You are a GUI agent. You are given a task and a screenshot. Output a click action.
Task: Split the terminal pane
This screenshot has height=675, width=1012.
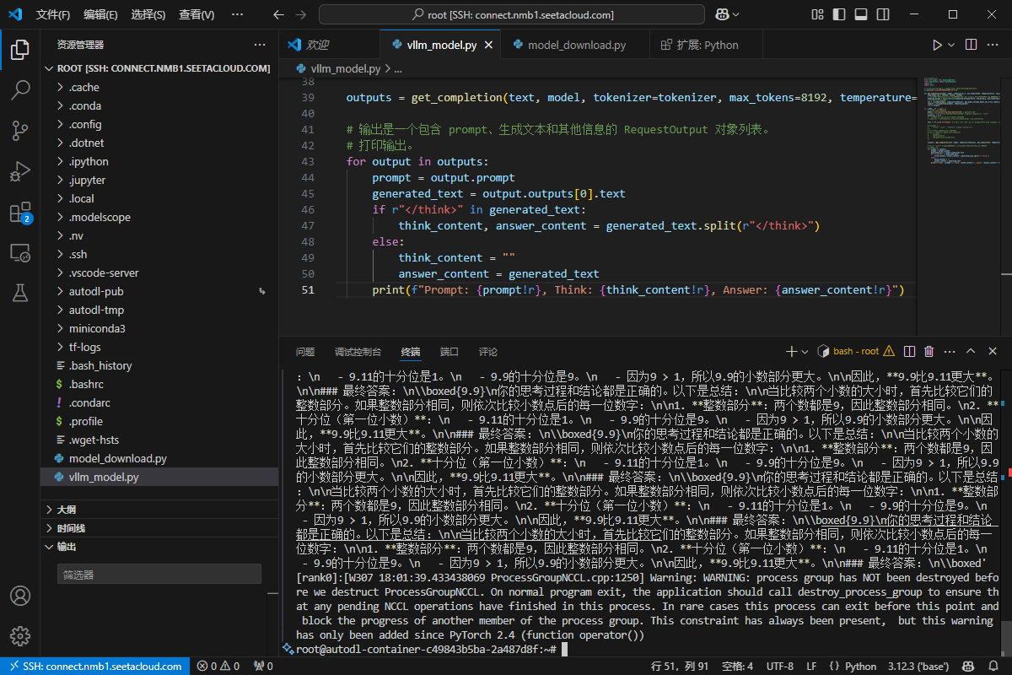pyautogui.click(x=911, y=351)
